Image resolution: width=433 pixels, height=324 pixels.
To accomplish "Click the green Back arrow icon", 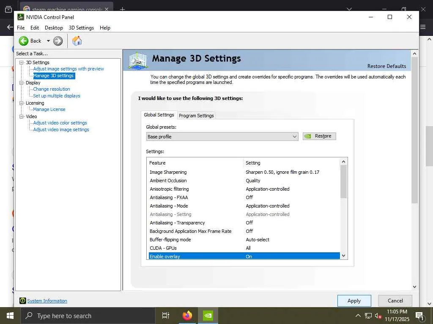I will click(24, 41).
